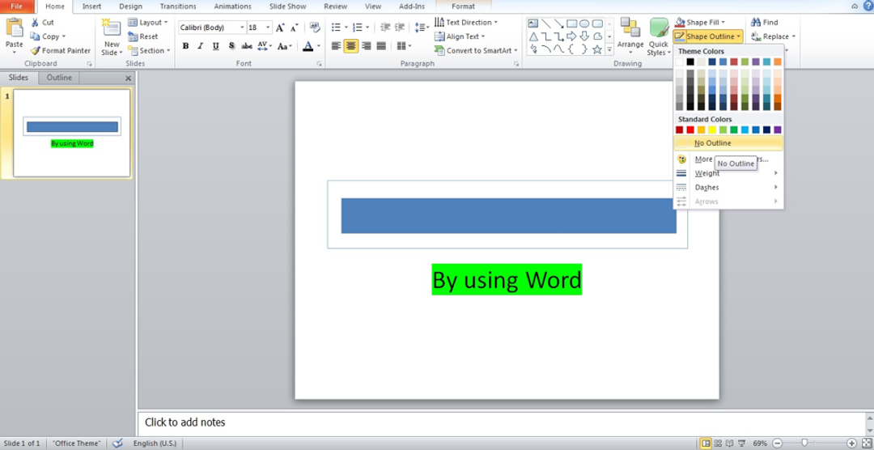The width and height of the screenshot is (874, 450).
Task: Choose No Outline from the menu
Action: [728, 143]
